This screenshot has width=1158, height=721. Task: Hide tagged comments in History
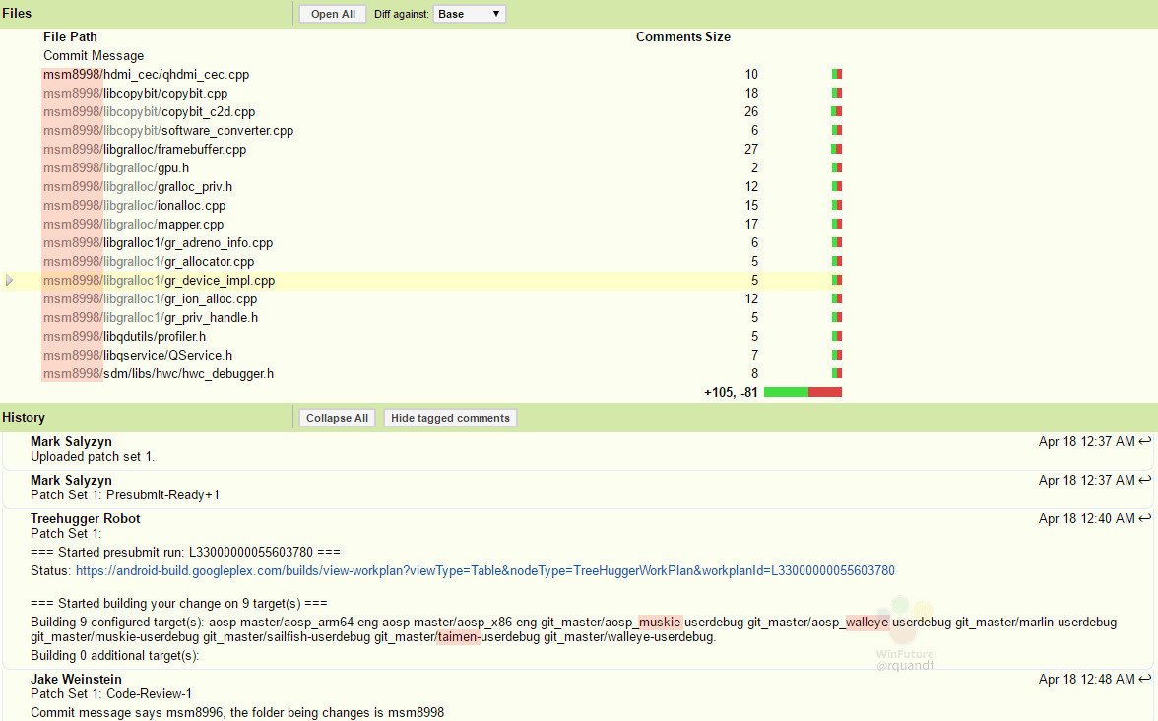[450, 418]
